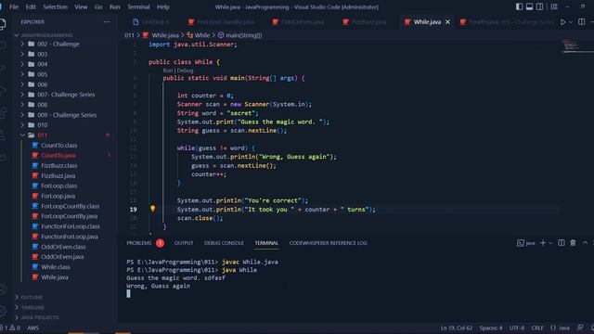The image size is (594, 334).
Task: Open the CODEWHISPERER REFERENCE LOG tab
Action: 328,243
